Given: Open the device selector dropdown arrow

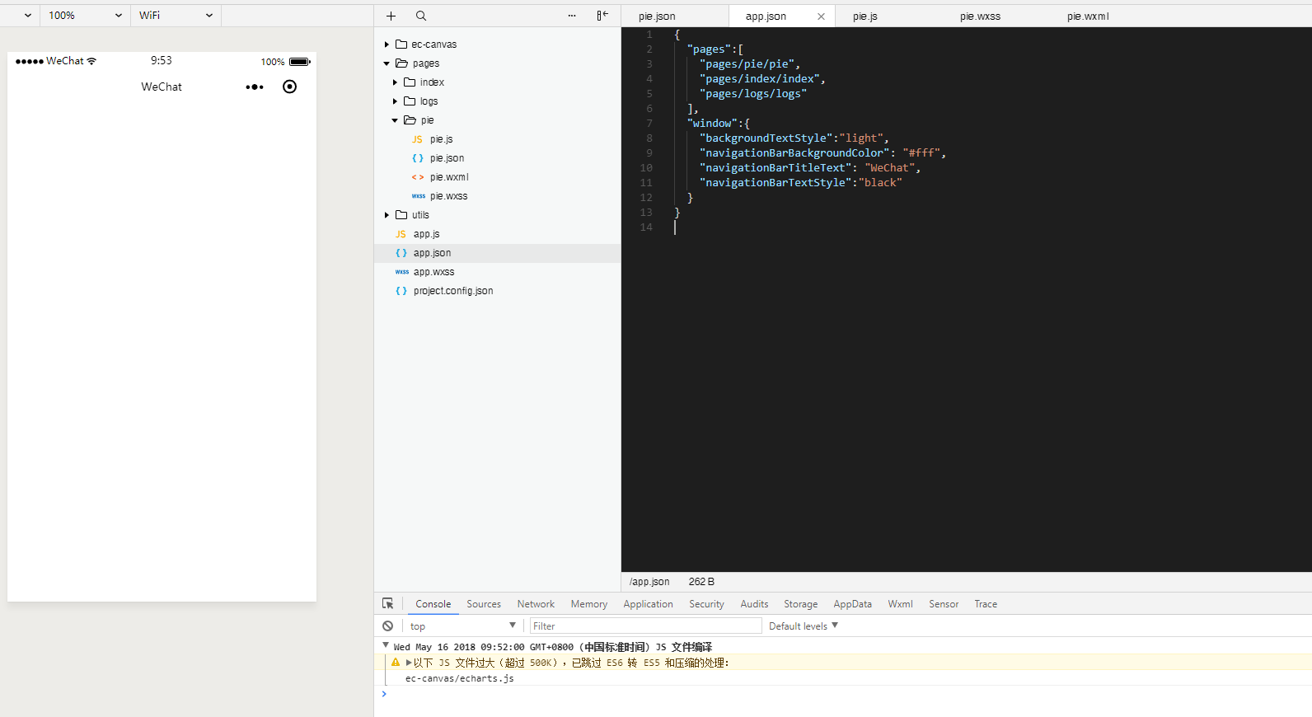Looking at the screenshot, I should [x=27, y=16].
